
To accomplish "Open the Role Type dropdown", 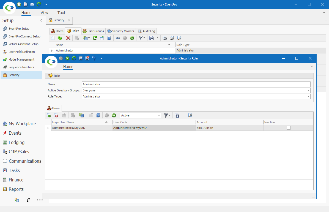I will pyautogui.click(x=308, y=96).
